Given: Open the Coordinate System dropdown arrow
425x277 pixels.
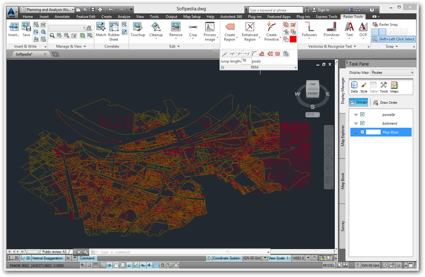Looking at the screenshot, I should [265, 258].
